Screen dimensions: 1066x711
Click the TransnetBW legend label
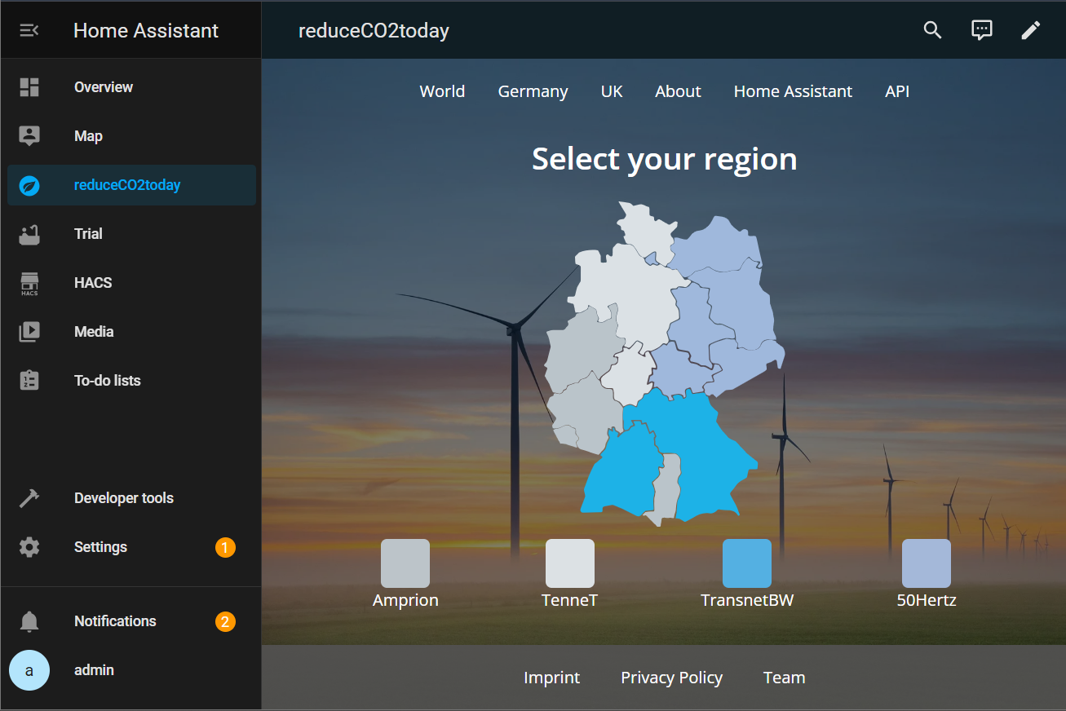point(747,600)
